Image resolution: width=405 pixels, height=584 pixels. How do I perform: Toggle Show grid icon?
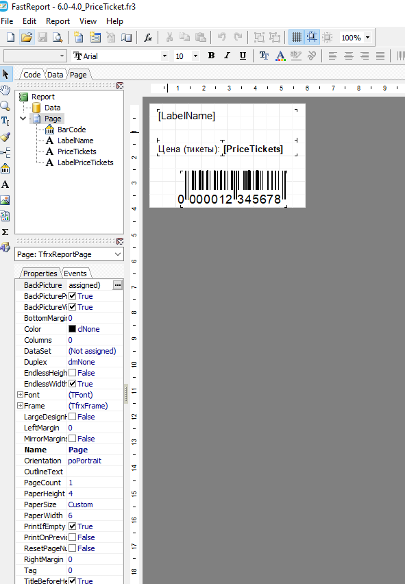pyautogui.click(x=296, y=37)
